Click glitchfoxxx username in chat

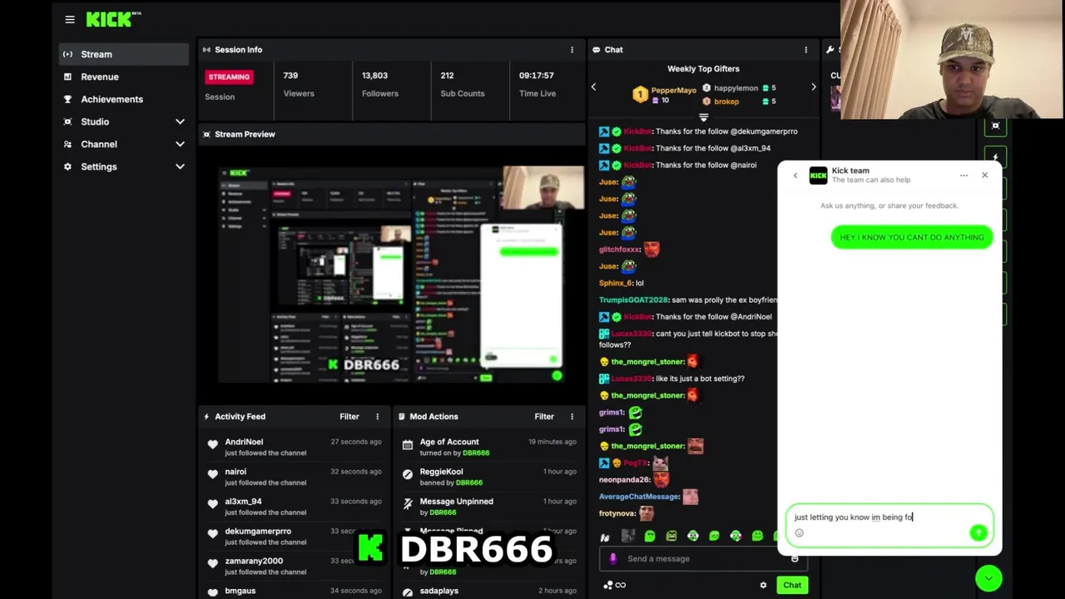click(619, 250)
